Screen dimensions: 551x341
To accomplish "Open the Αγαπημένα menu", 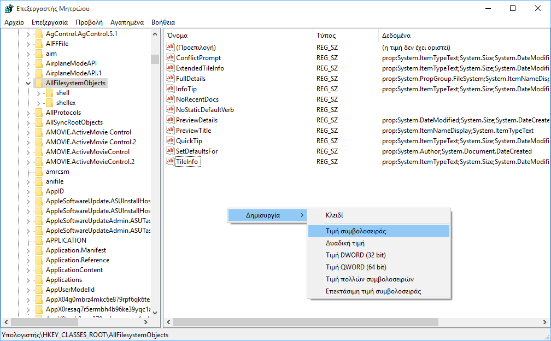I will coord(127,22).
